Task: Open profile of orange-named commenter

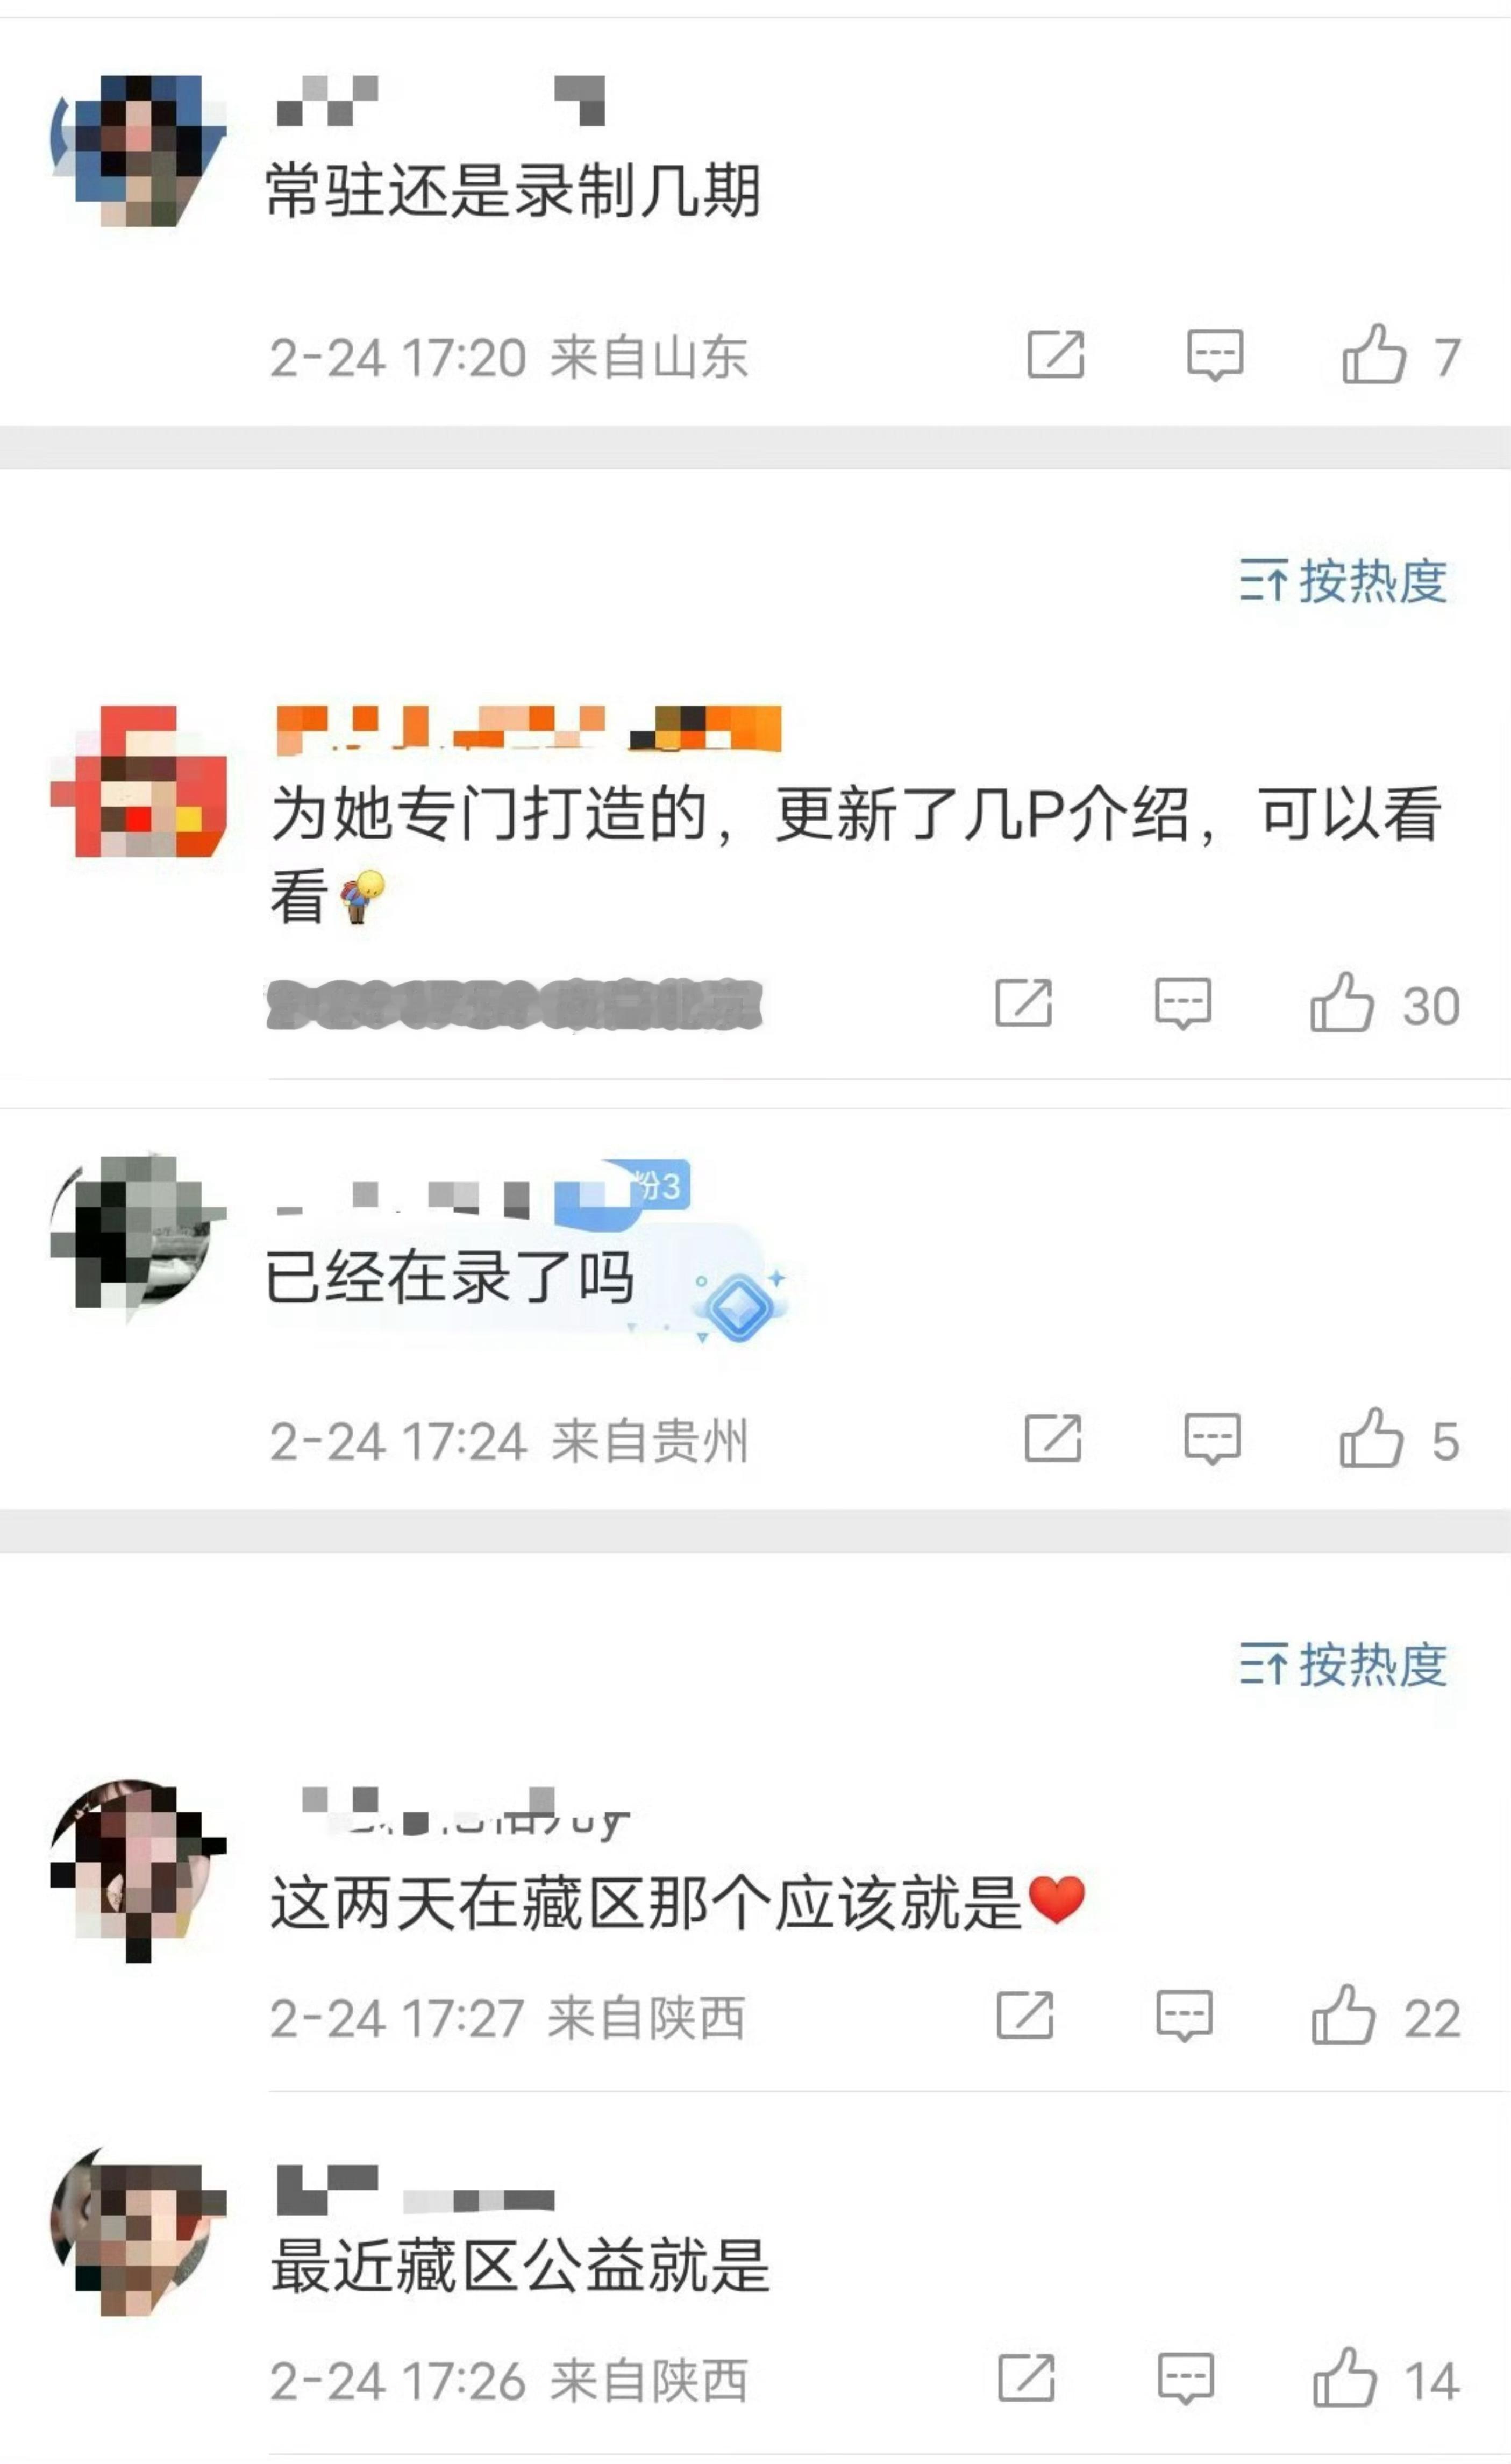Action: point(528,728)
